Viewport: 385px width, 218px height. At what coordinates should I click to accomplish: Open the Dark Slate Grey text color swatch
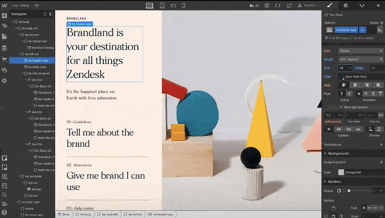[341, 76]
